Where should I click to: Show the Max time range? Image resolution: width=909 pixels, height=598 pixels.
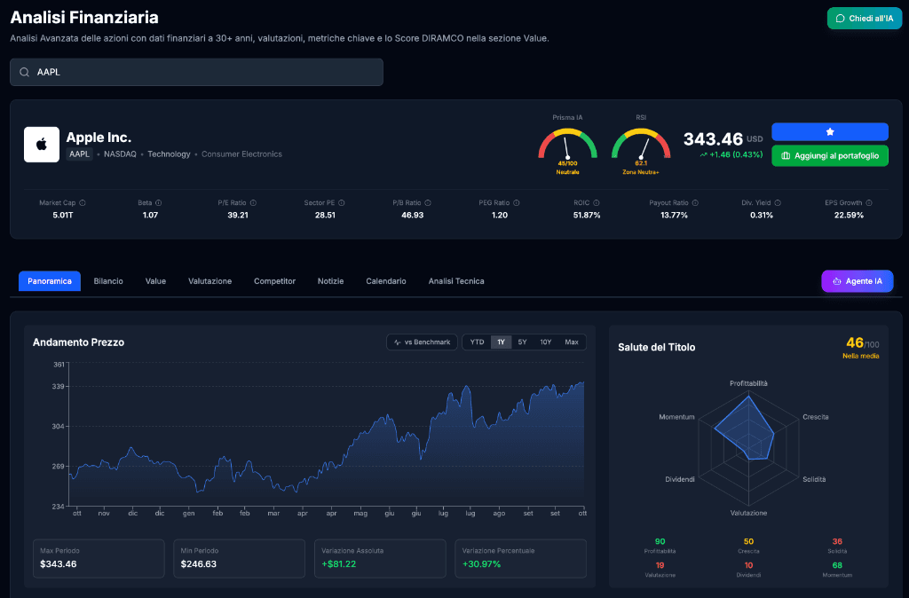[572, 342]
